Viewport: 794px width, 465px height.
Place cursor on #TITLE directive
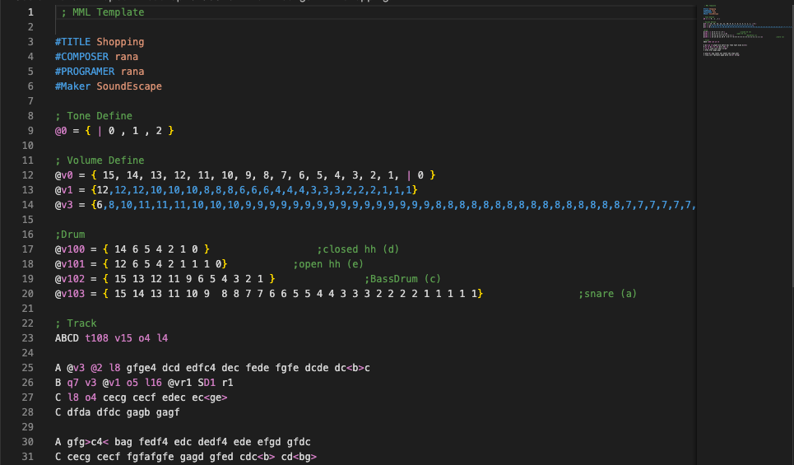point(72,42)
